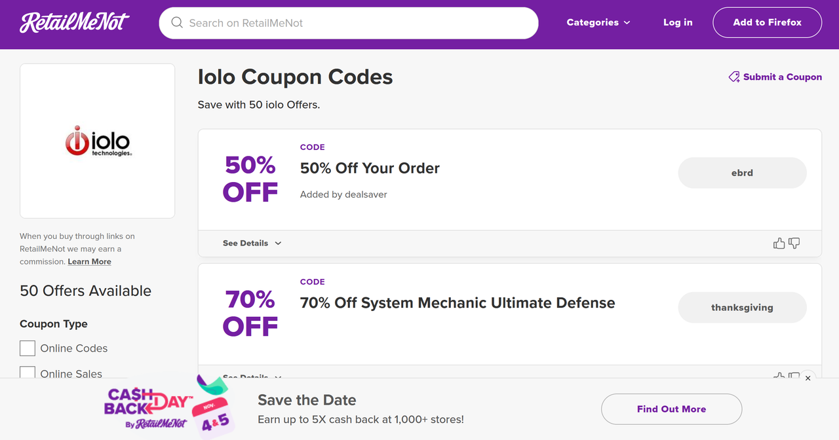Open 70% Off System Mechanic Ultimate Defense offer

[x=458, y=303]
